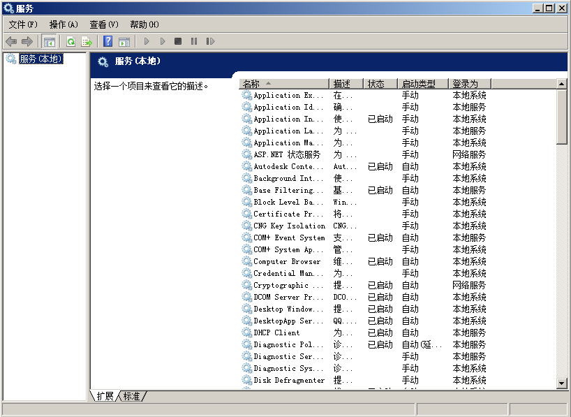Click the Show/Hide Action Pane icon
The width and height of the screenshot is (571, 417).
(124, 42)
